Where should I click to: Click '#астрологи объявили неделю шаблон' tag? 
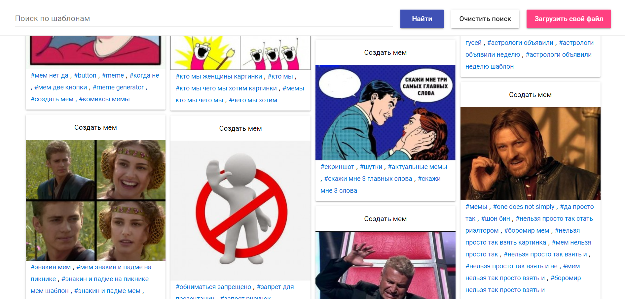529,60
